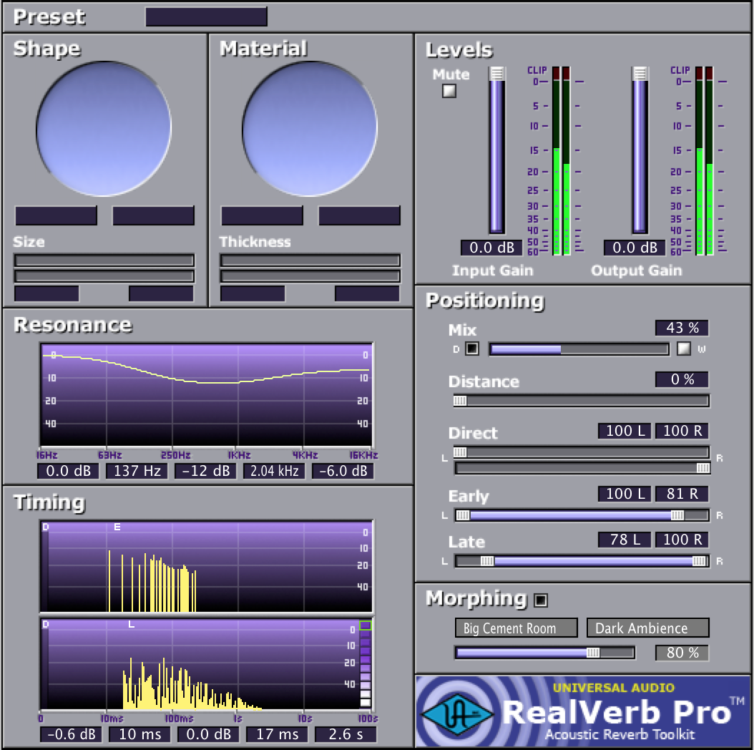Select the Timing -0.6 dB field

click(x=71, y=734)
